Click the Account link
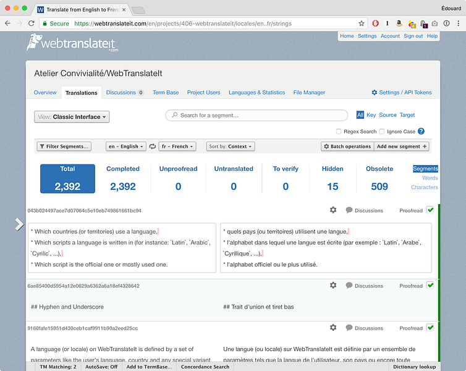Viewport: 466px width, 371px height. tap(390, 36)
